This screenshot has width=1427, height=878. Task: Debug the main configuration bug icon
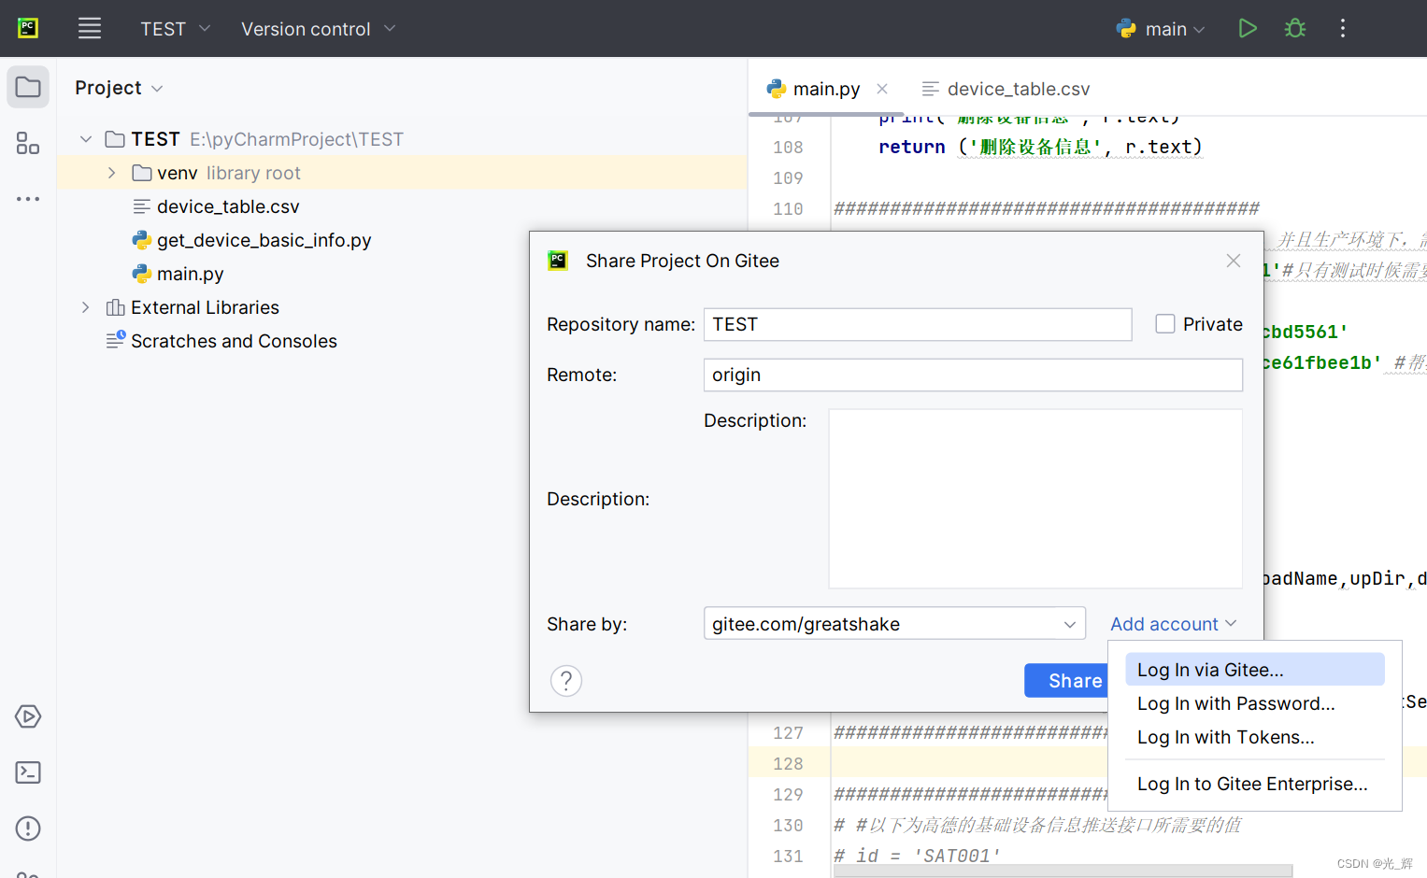point(1295,28)
